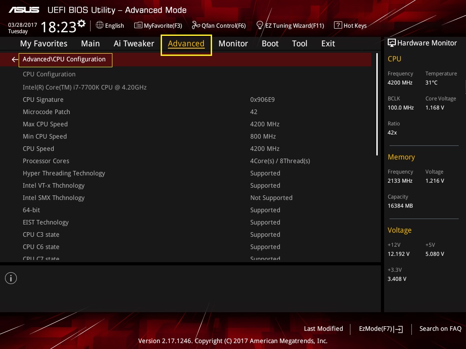Show Hot Keys list
The width and height of the screenshot is (466, 349).
350,25
